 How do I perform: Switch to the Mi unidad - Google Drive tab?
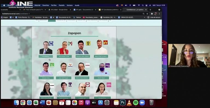pyautogui.click(x=60, y=10)
